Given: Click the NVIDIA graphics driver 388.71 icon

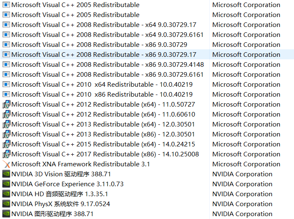Looking at the screenshot, I should 6,214.
